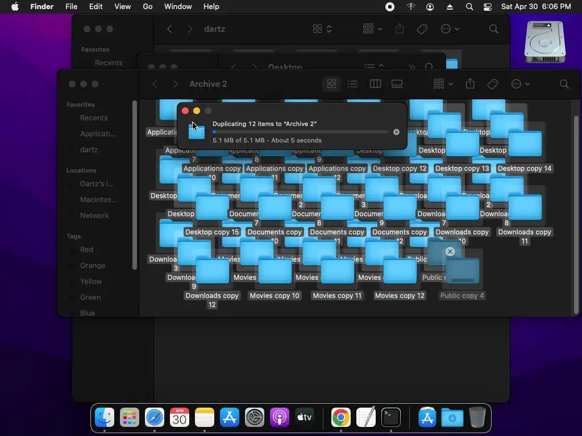Open System Preferences from the Dock
Viewport: 582px width, 436px height.
254,417
